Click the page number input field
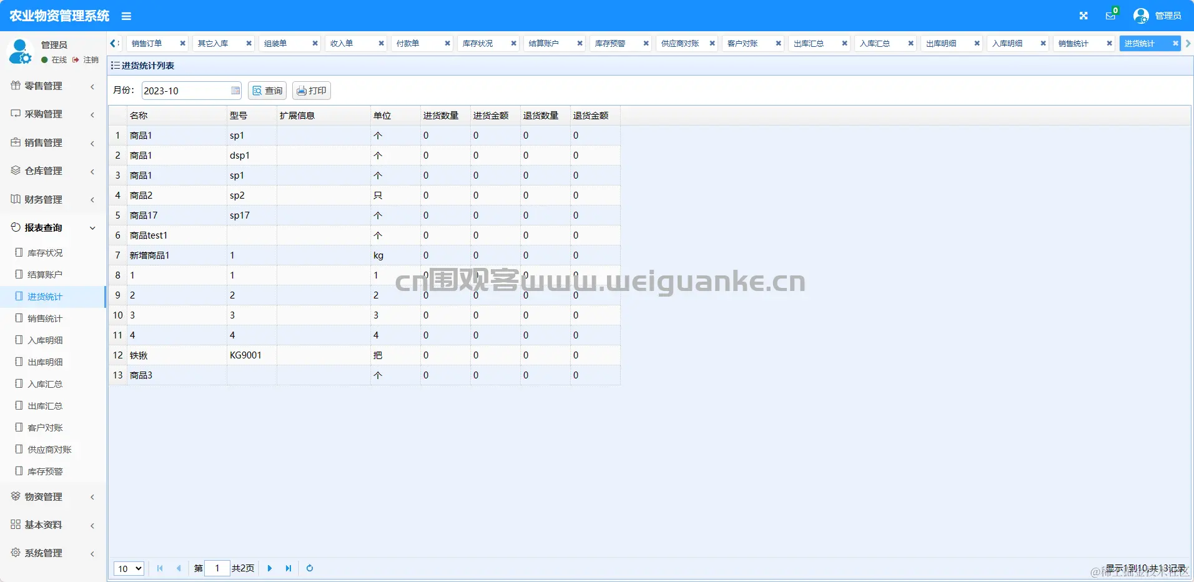Screen dimensions: 1194x582 click(x=217, y=568)
